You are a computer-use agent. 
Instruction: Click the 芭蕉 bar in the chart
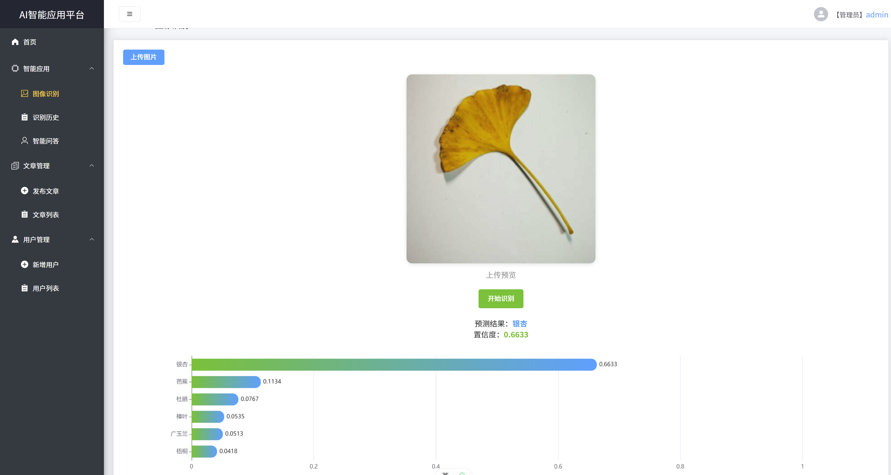(x=226, y=382)
